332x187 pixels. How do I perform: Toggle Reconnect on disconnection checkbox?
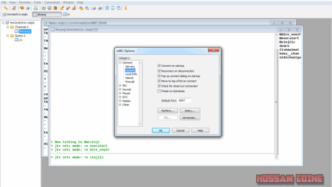159,71
